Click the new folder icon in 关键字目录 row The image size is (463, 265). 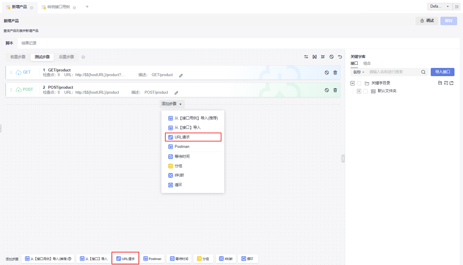[x=440, y=83]
